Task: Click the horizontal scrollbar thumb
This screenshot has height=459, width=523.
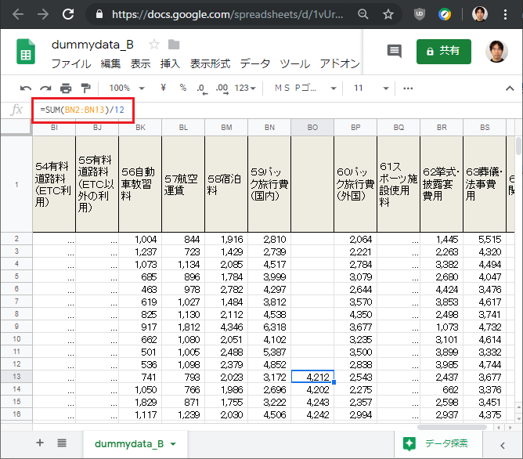Action: tap(452, 428)
